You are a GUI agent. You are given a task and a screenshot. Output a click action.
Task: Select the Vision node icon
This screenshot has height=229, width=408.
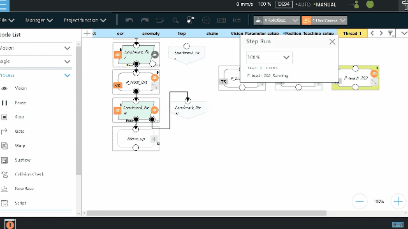[x=4, y=88]
